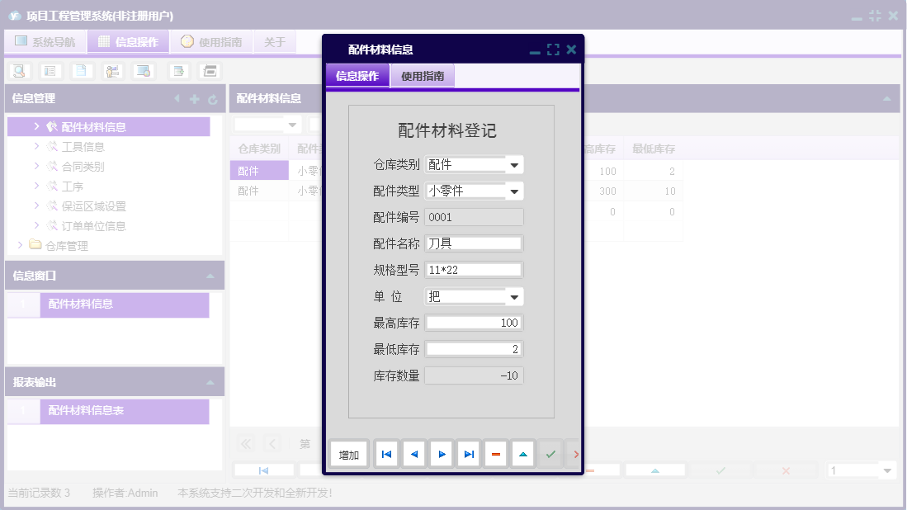Delete current record with the red minus button
Screen dimensions: 907x510
click(x=495, y=453)
